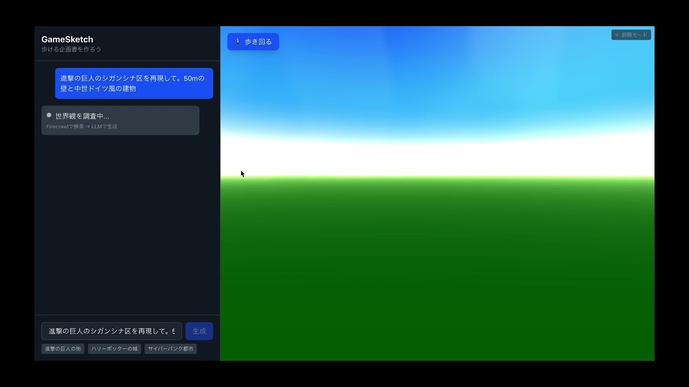Select the ハリーポッターの城 preset chip

(115, 349)
